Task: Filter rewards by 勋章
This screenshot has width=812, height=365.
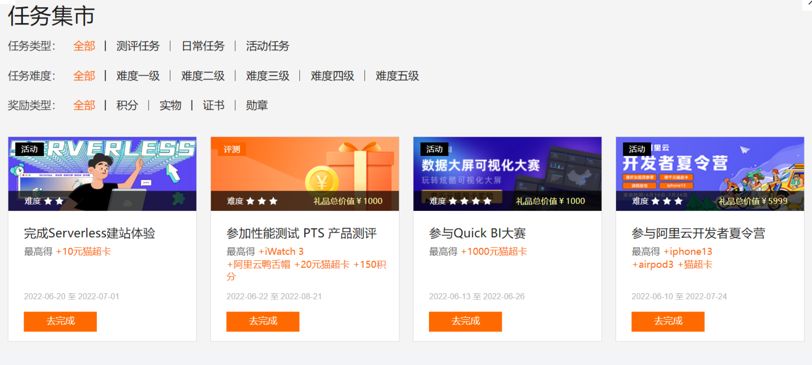Action: (257, 106)
